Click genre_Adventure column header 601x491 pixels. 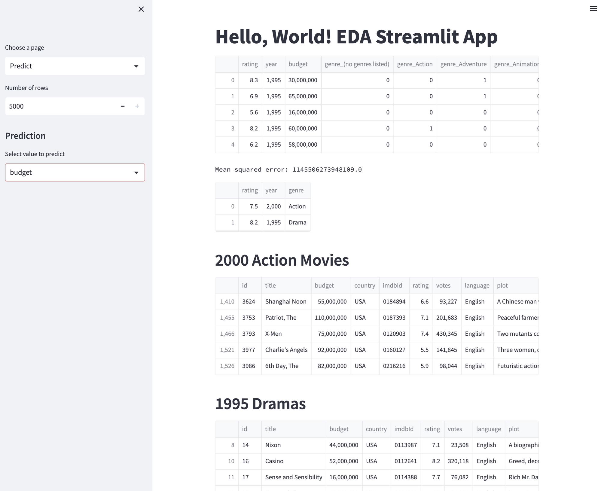pos(463,64)
